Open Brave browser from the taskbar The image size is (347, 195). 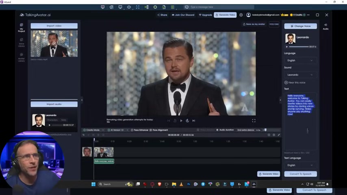pos(160,184)
